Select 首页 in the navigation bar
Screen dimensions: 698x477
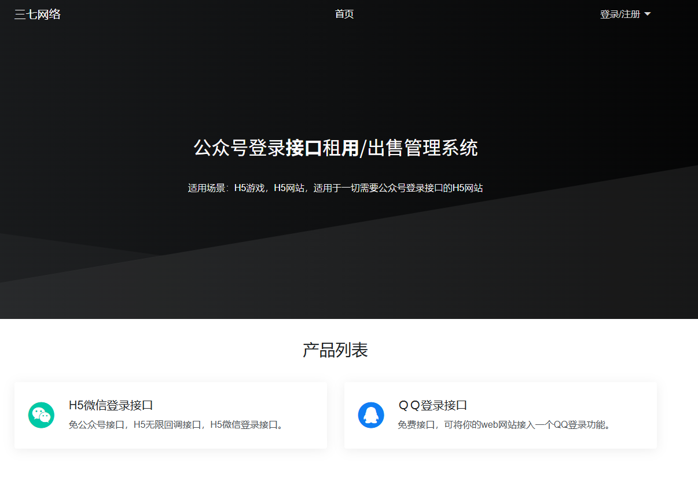click(x=344, y=14)
